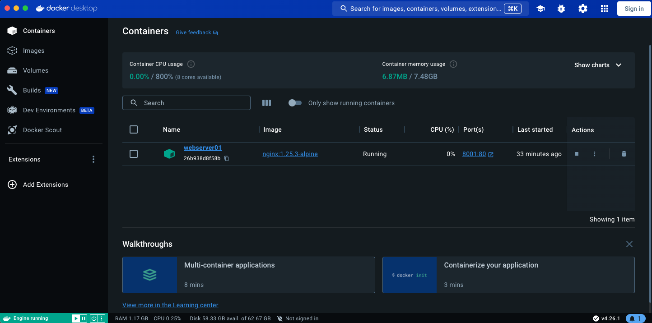Click View more in the Learning center
652x323 pixels.
tap(170, 305)
